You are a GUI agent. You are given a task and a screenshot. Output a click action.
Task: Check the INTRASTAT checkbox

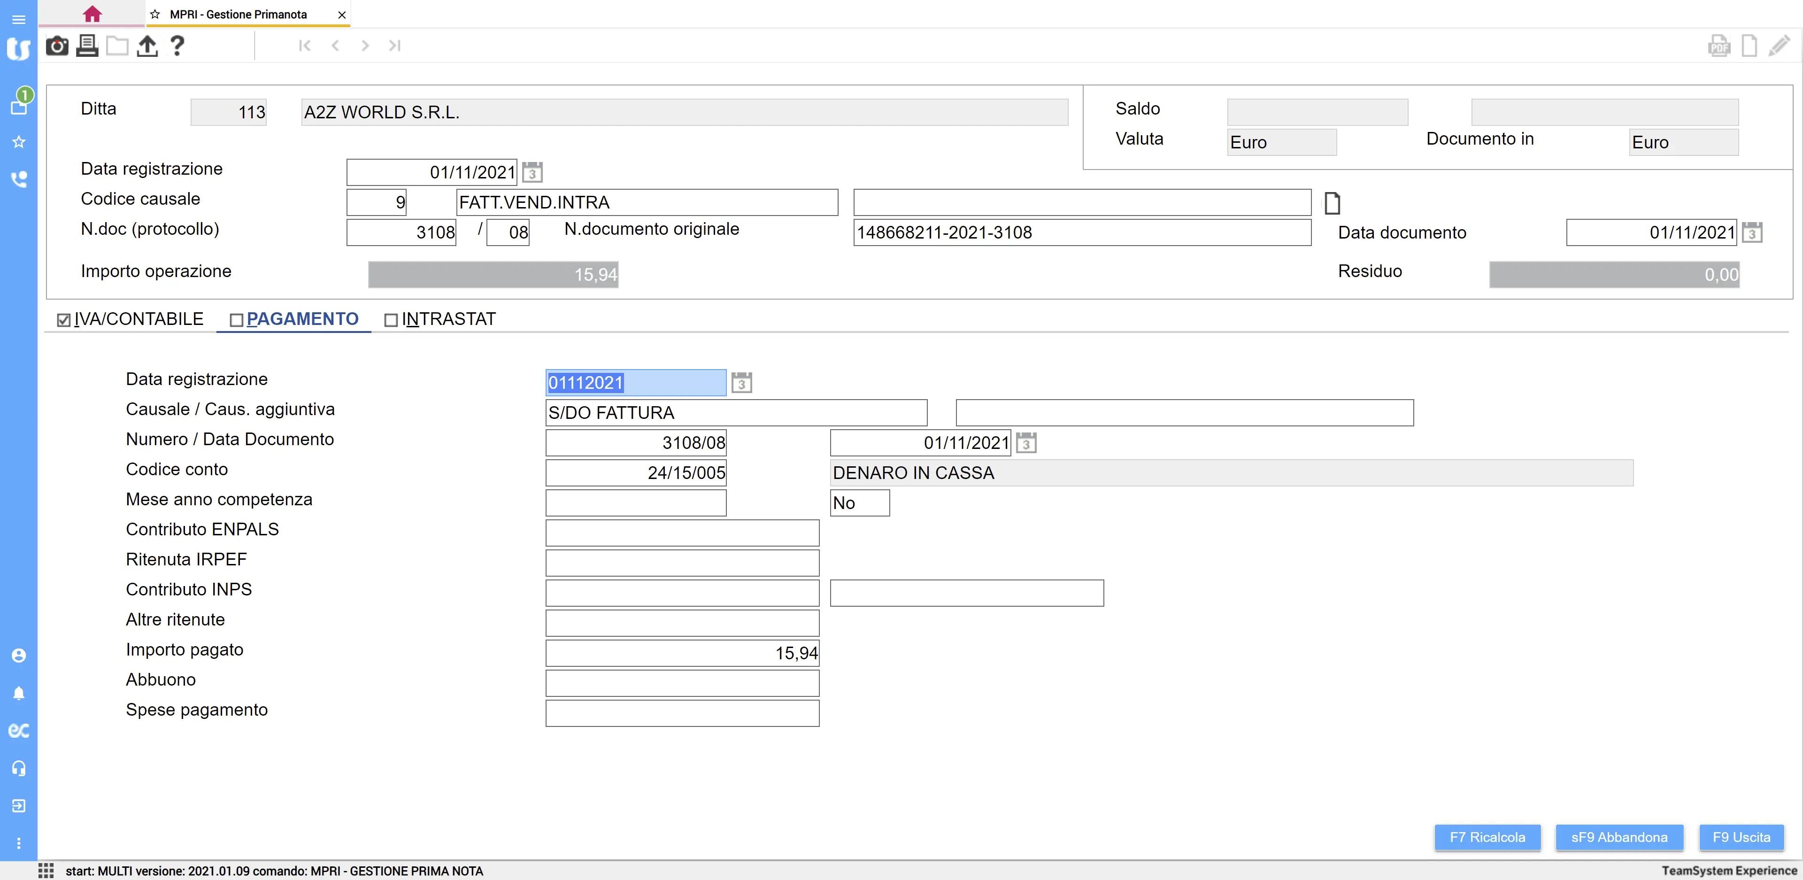pos(391,320)
